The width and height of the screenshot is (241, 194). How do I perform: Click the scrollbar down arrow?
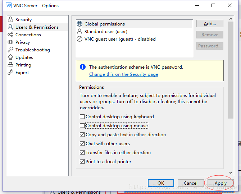(x=231, y=173)
